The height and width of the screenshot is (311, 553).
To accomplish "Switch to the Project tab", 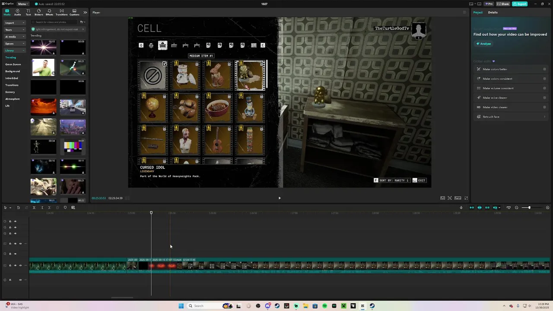I will coord(478,12).
